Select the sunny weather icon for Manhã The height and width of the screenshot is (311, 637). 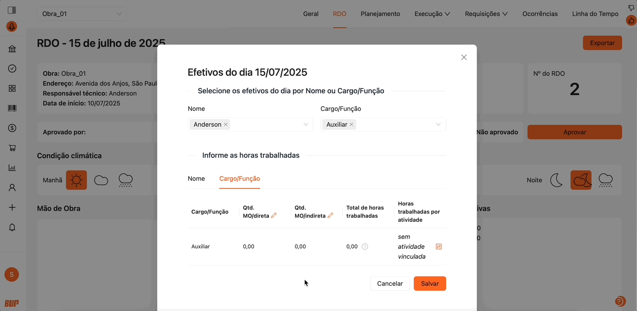click(x=76, y=180)
